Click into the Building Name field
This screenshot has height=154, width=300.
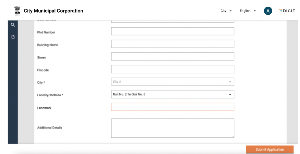[172, 44]
